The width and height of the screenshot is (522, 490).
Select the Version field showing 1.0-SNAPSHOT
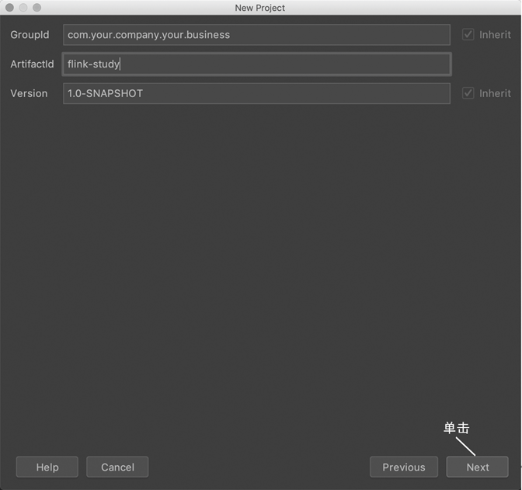pos(256,93)
